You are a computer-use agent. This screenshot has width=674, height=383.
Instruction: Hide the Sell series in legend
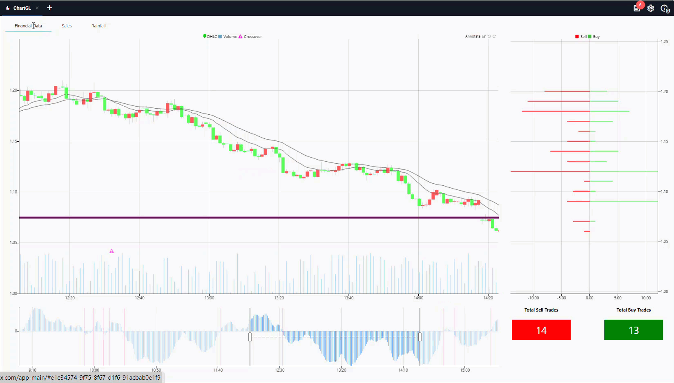point(581,36)
